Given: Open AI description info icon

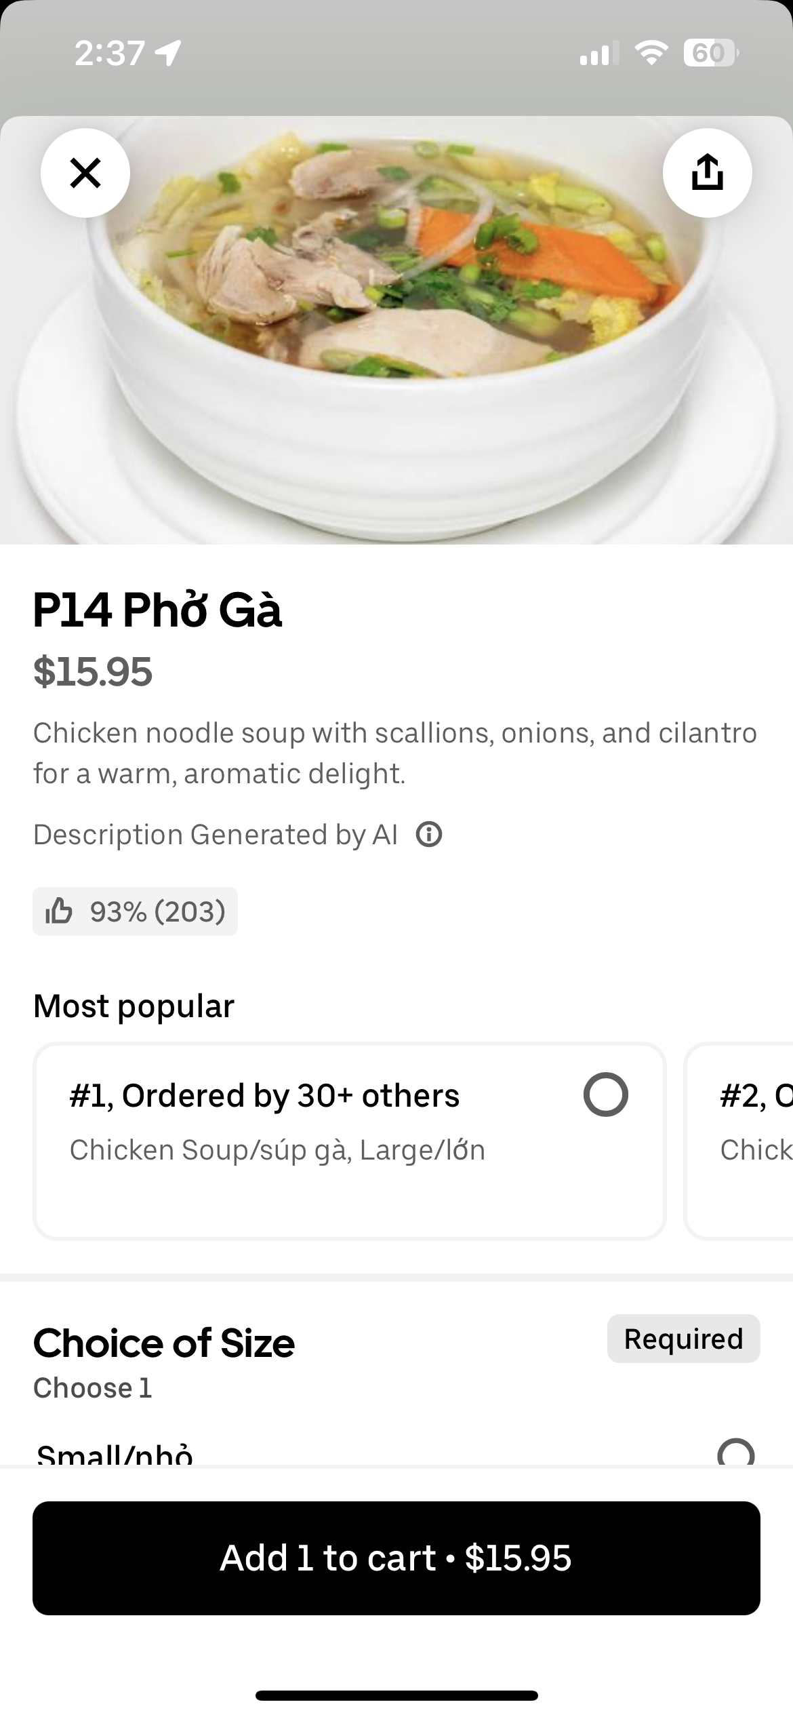Looking at the screenshot, I should pyautogui.click(x=429, y=834).
